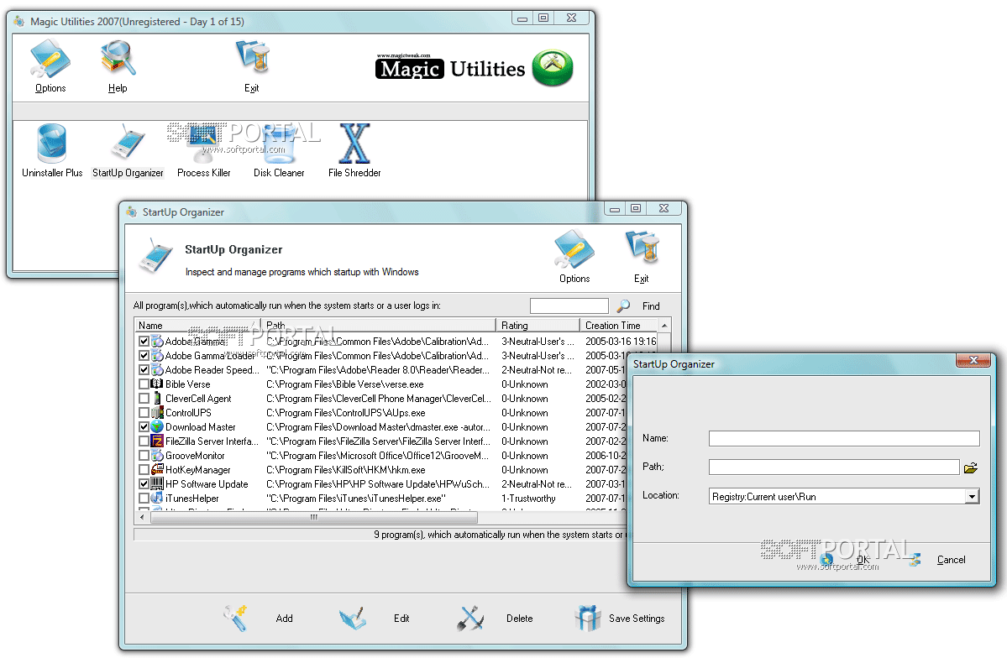Image resolution: width=1007 pixels, height=658 pixels.
Task: Click the Bible Verse entry icon
Action: (x=157, y=384)
